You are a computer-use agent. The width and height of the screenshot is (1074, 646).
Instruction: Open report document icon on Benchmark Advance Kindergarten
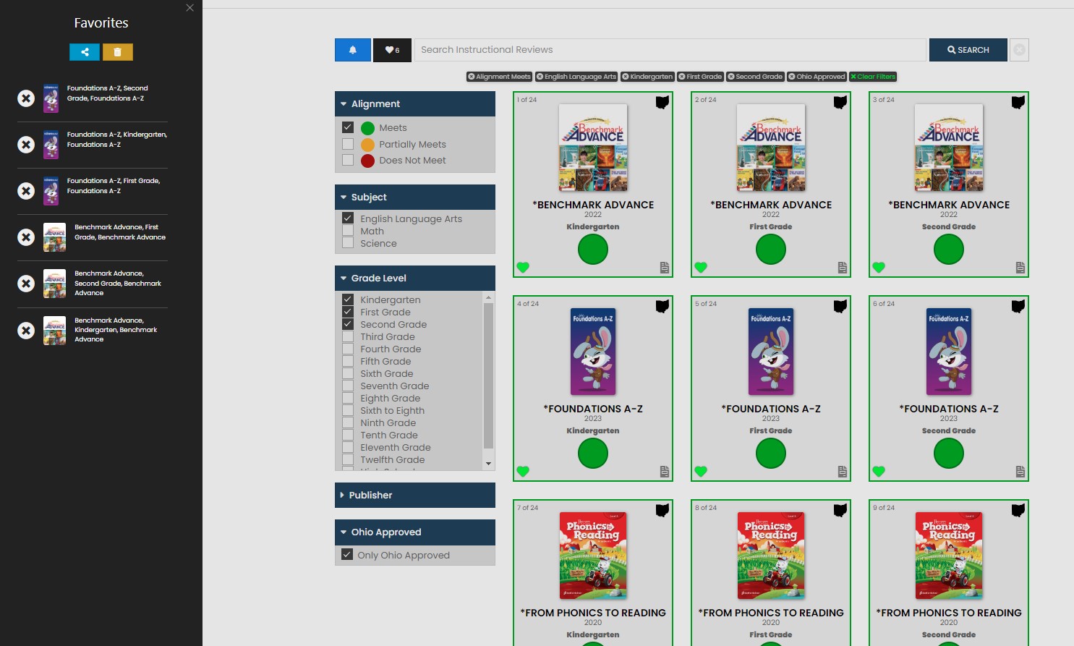(x=665, y=268)
